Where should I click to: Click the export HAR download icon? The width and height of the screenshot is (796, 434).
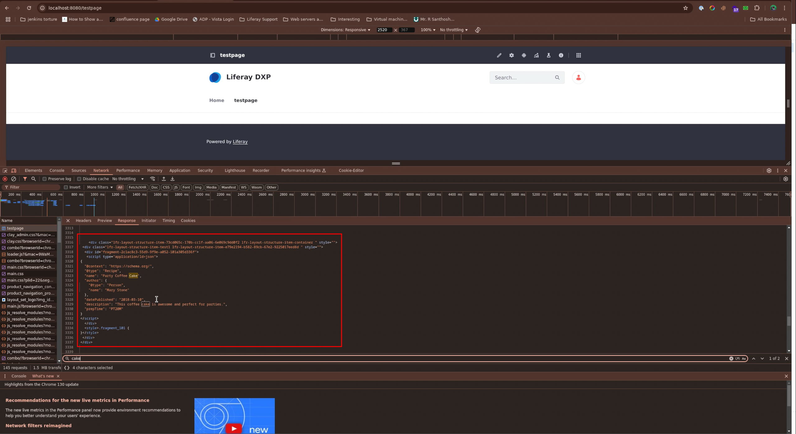172,179
